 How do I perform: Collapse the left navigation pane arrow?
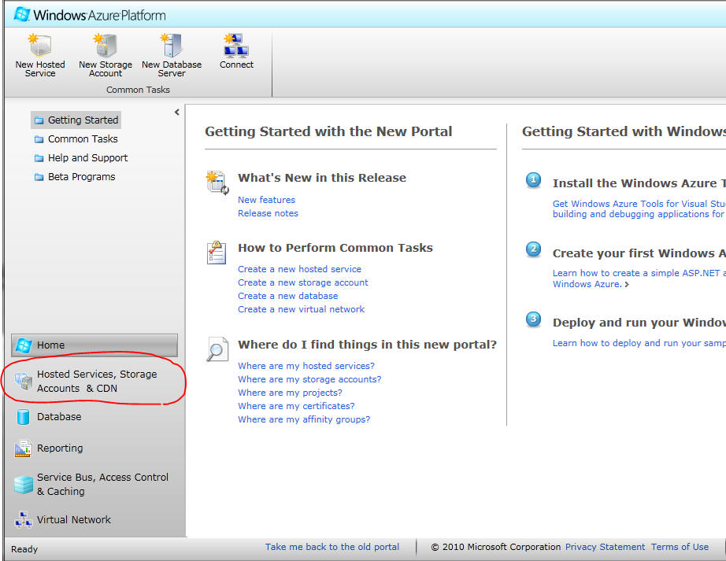coord(177,112)
